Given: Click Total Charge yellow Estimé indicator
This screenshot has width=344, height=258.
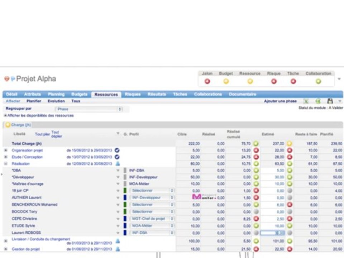Looking at the screenshot, I should coord(290,144).
